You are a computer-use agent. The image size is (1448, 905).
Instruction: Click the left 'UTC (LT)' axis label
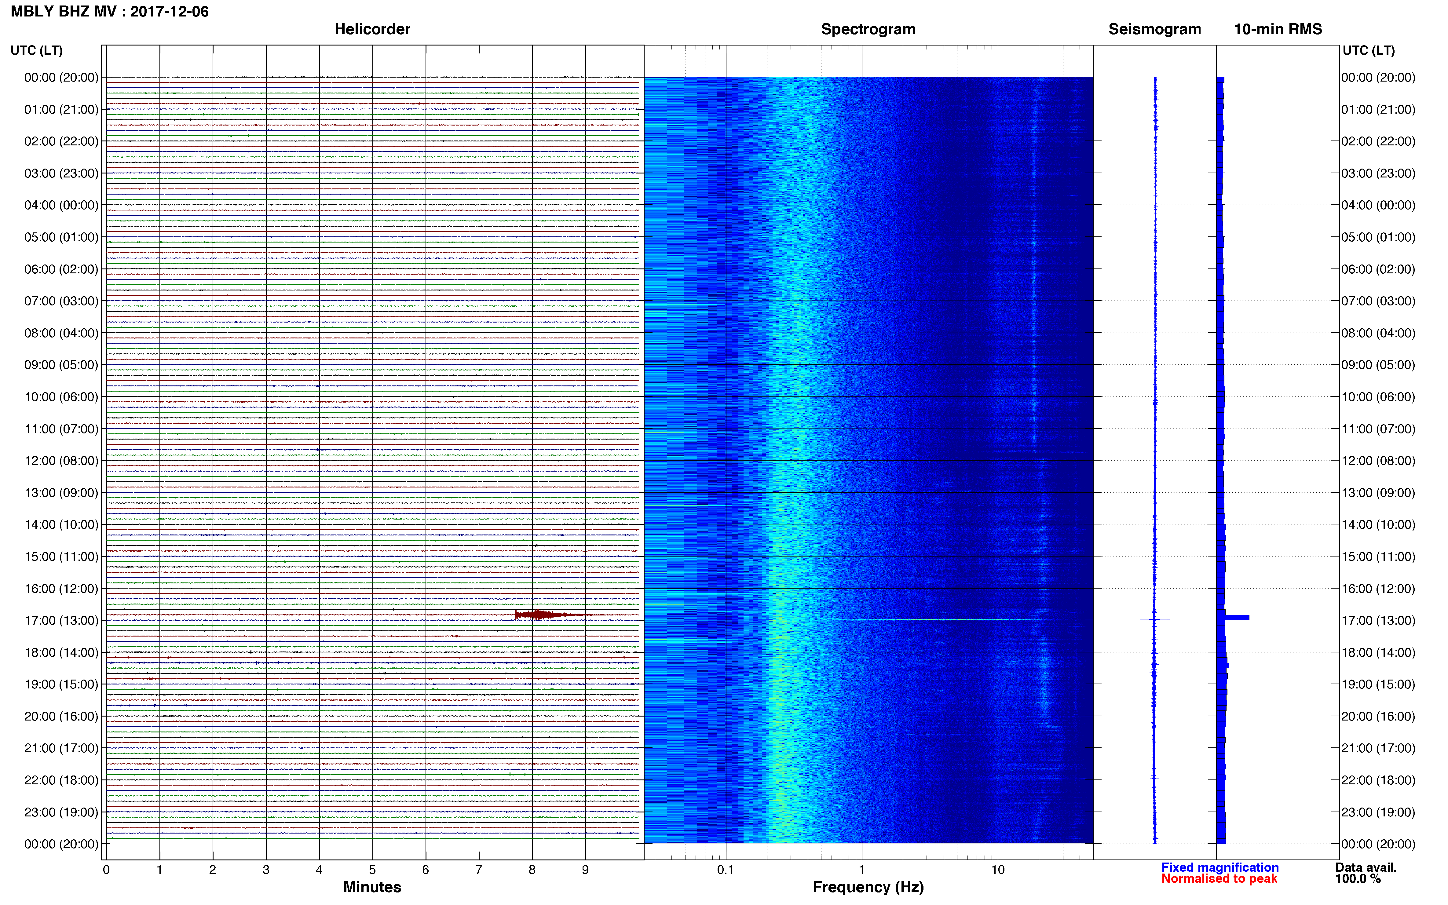pos(37,50)
